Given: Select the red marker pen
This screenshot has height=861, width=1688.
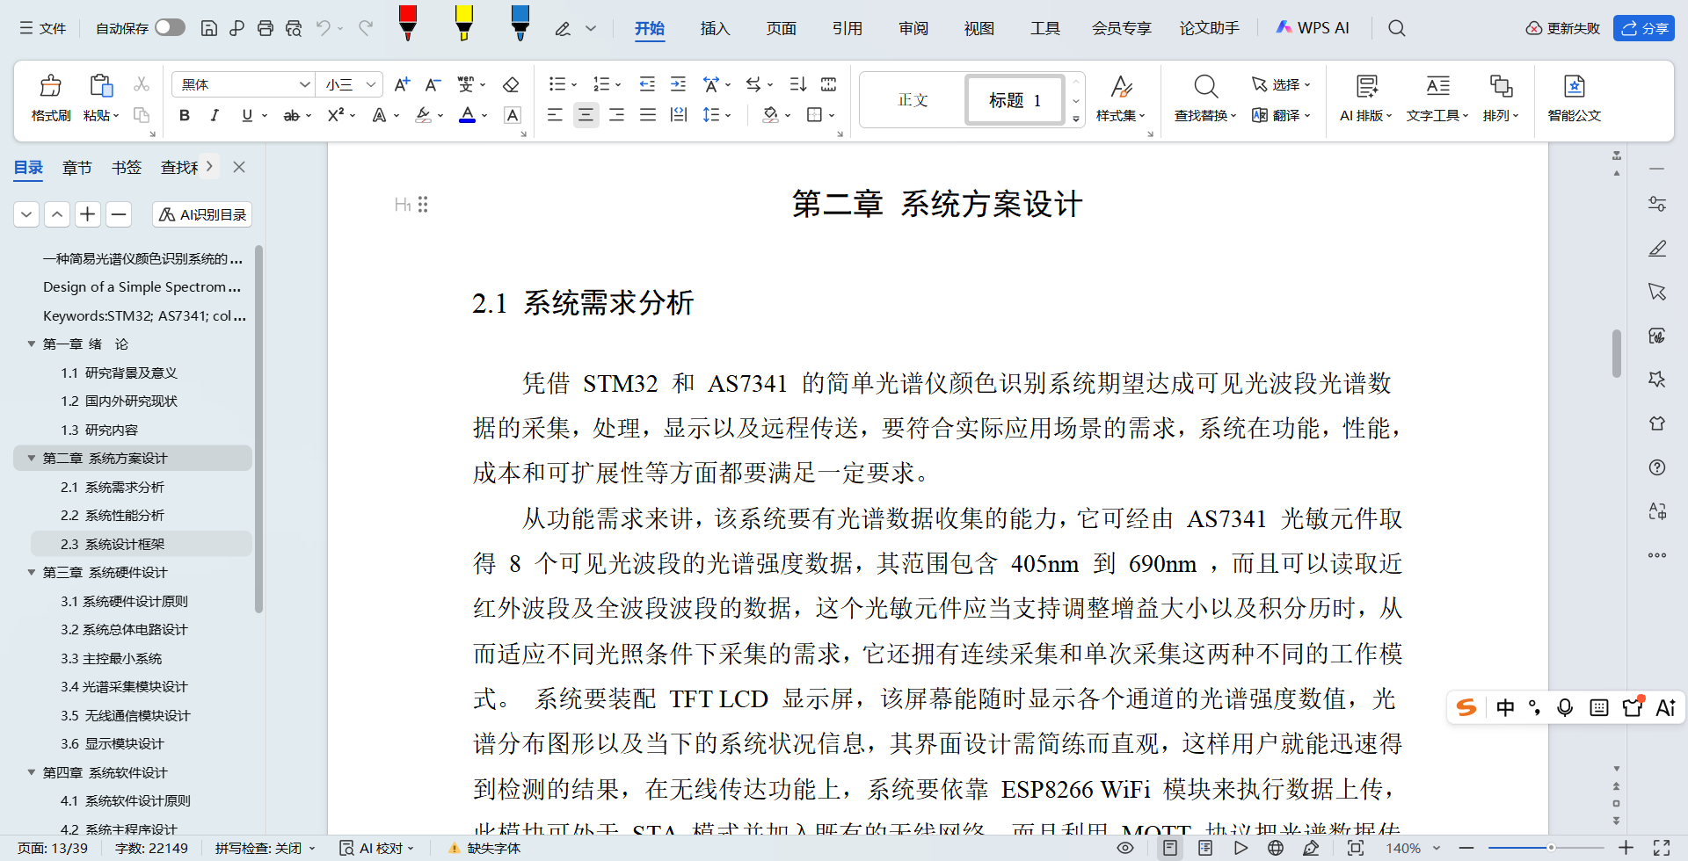Looking at the screenshot, I should coord(407,23).
